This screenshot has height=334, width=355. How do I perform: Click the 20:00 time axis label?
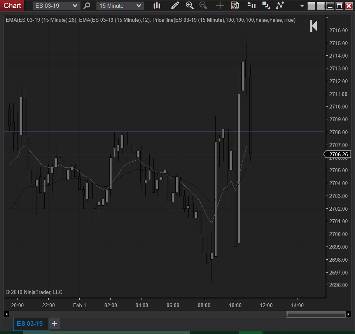click(17, 305)
